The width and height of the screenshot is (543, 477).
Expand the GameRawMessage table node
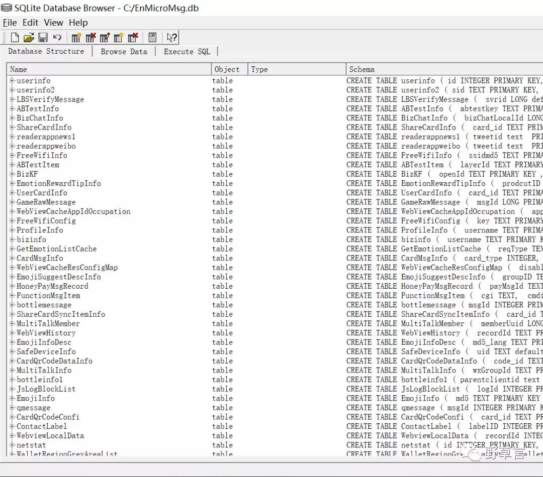(12, 202)
